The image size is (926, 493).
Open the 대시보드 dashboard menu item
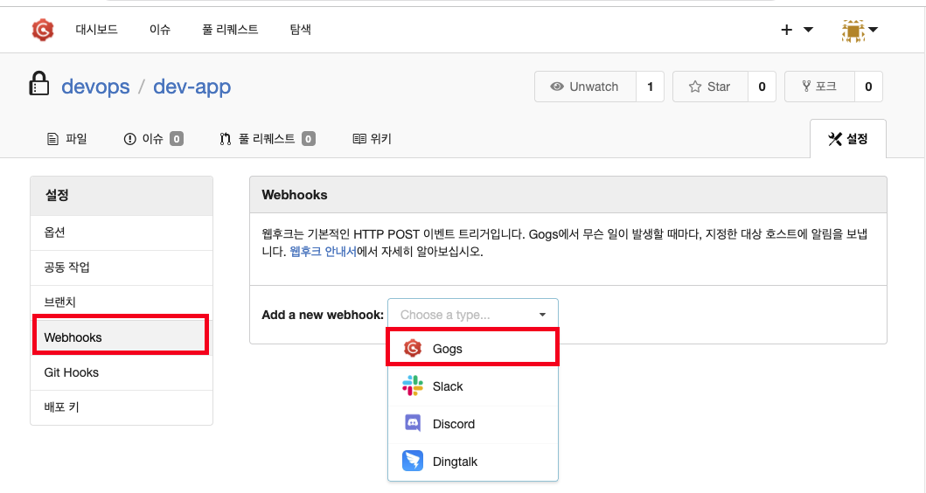96,30
